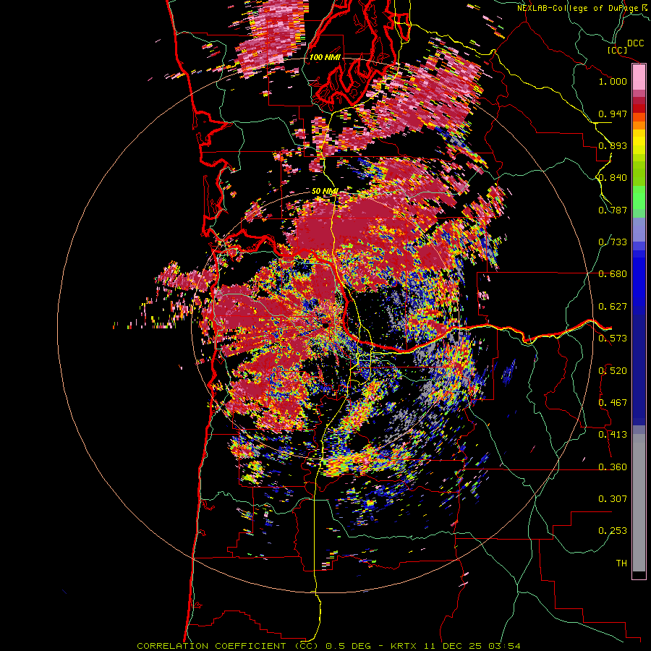Viewport: 651px width, 651px height.
Task: Click the NEXLAB-College of DuPage label
Action: click(x=579, y=8)
